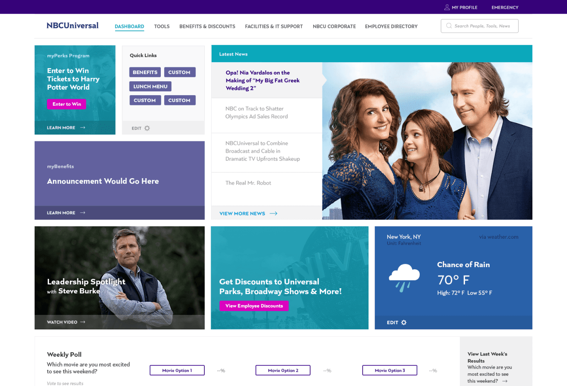The image size is (567, 386).
Task: Click the Search People, Tools, News field
Action: pos(479,26)
